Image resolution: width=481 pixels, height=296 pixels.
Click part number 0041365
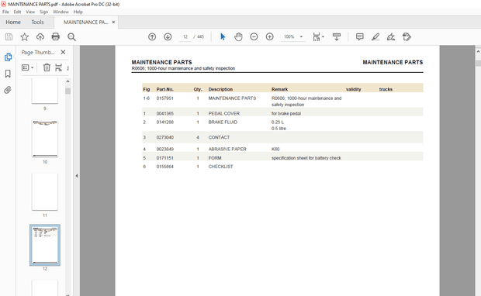pos(165,113)
